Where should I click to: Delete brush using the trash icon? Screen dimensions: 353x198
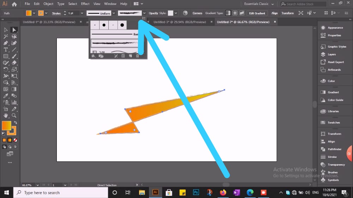(x=137, y=56)
